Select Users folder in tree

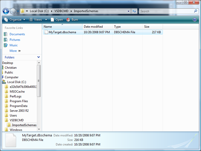pos(13,115)
